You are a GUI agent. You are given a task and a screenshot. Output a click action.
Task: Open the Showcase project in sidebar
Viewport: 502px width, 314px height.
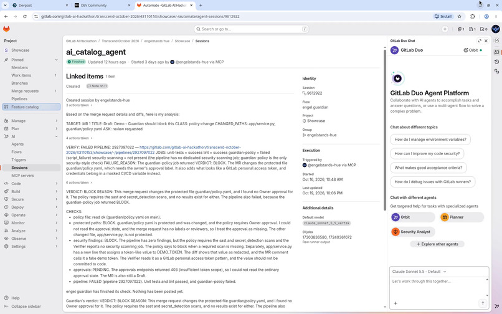(31, 50)
